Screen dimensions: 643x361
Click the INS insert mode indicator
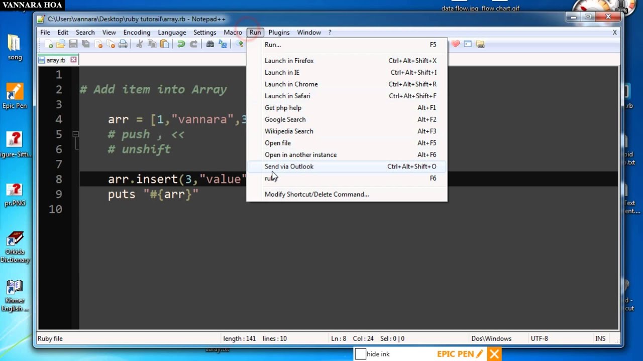(x=600, y=338)
